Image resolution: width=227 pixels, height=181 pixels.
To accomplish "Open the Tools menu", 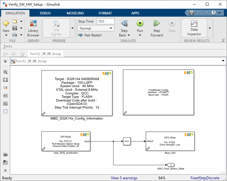I will coord(8,46).
